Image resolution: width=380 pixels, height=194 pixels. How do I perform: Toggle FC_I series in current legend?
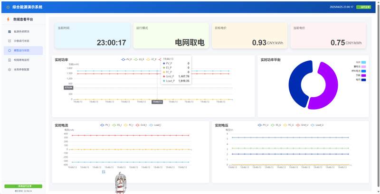coord(129,125)
